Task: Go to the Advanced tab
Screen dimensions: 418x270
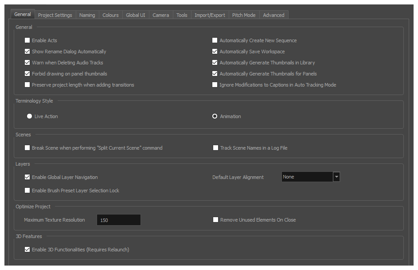Action: (273, 15)
